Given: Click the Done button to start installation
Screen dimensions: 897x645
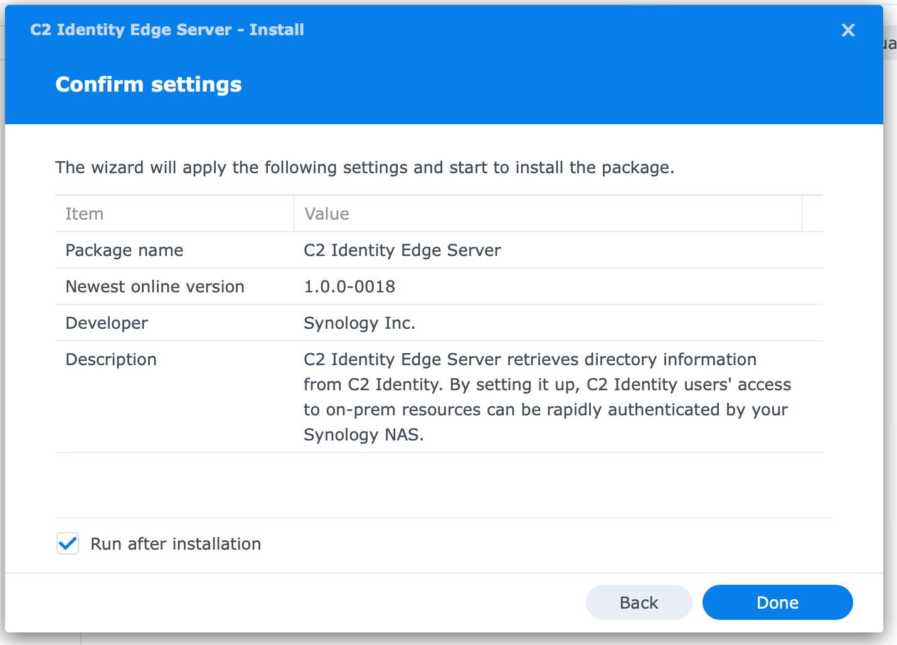Looking at the screenshot, I should pos(777,602).
